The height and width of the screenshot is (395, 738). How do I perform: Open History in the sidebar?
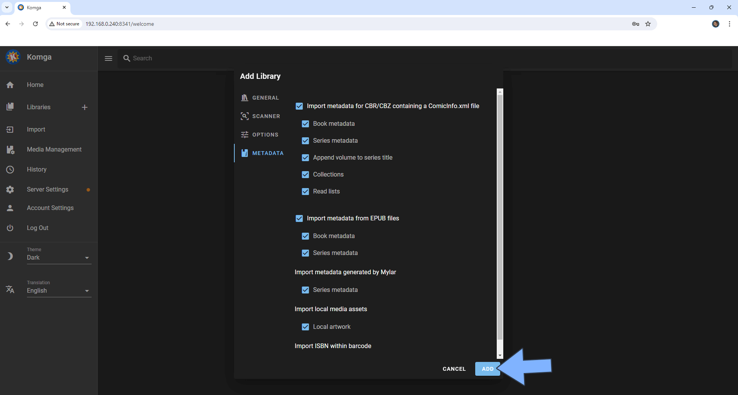[x=48, y=170]
